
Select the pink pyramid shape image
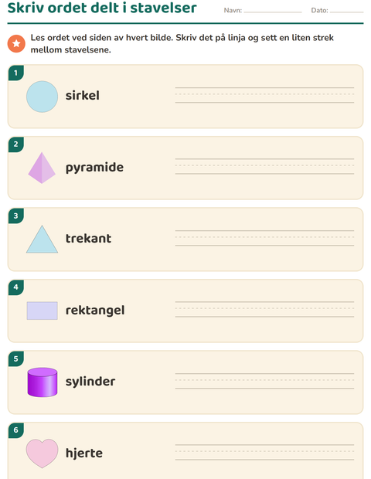[42, 168]
